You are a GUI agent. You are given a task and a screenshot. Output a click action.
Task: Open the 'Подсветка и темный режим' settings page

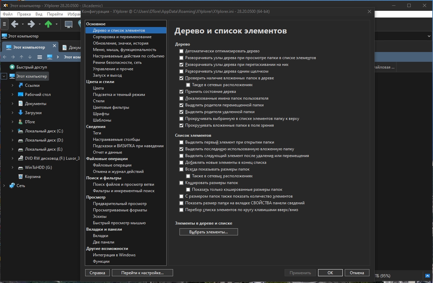(x=119, y=95)
